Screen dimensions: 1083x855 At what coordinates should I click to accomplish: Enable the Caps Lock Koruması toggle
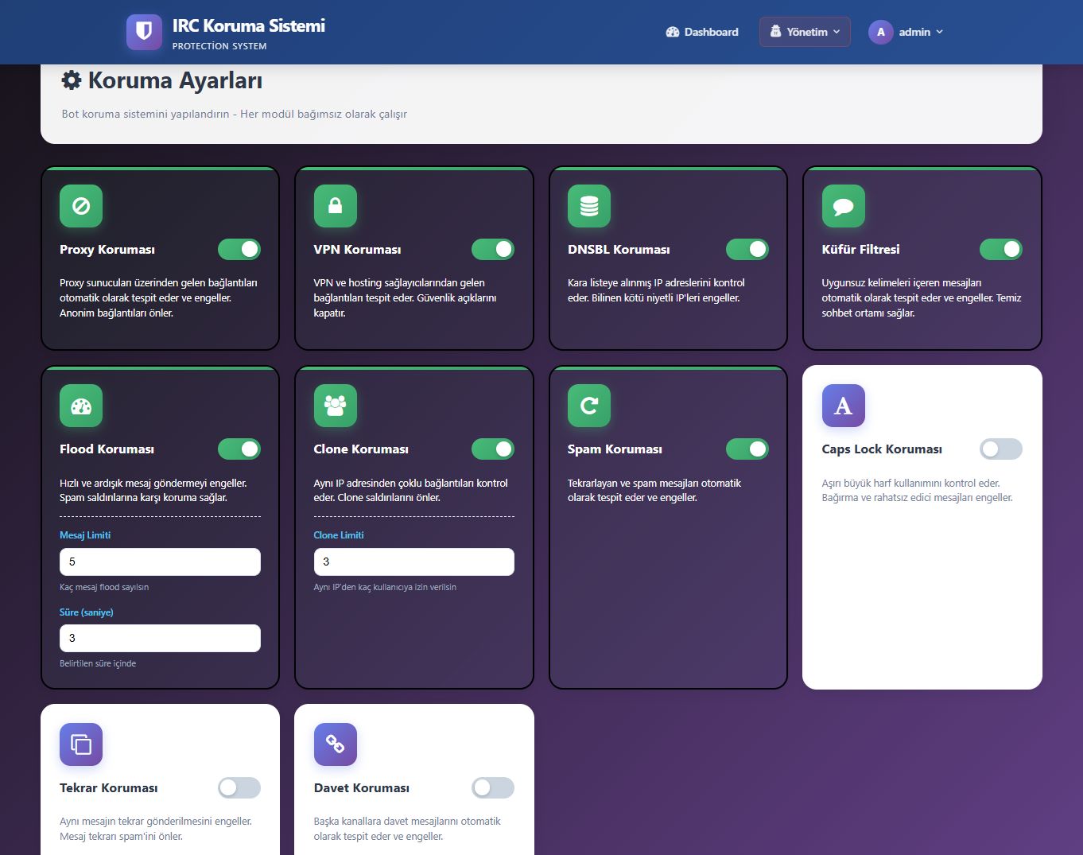tap(1000, 449)
